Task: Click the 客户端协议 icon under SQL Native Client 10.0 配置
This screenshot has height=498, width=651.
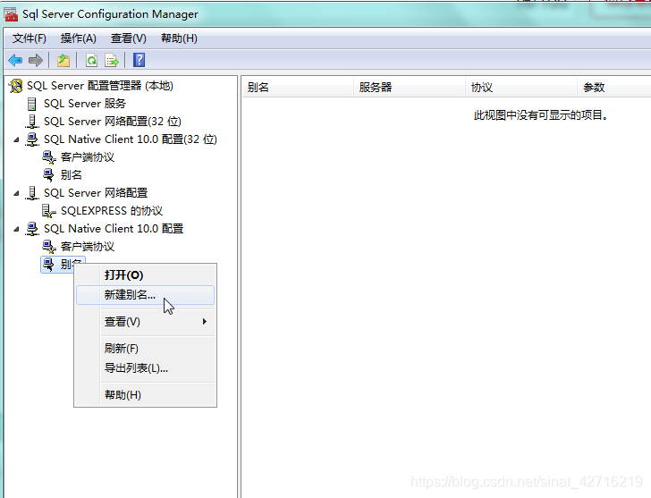Action: click(x=49, y=247)
